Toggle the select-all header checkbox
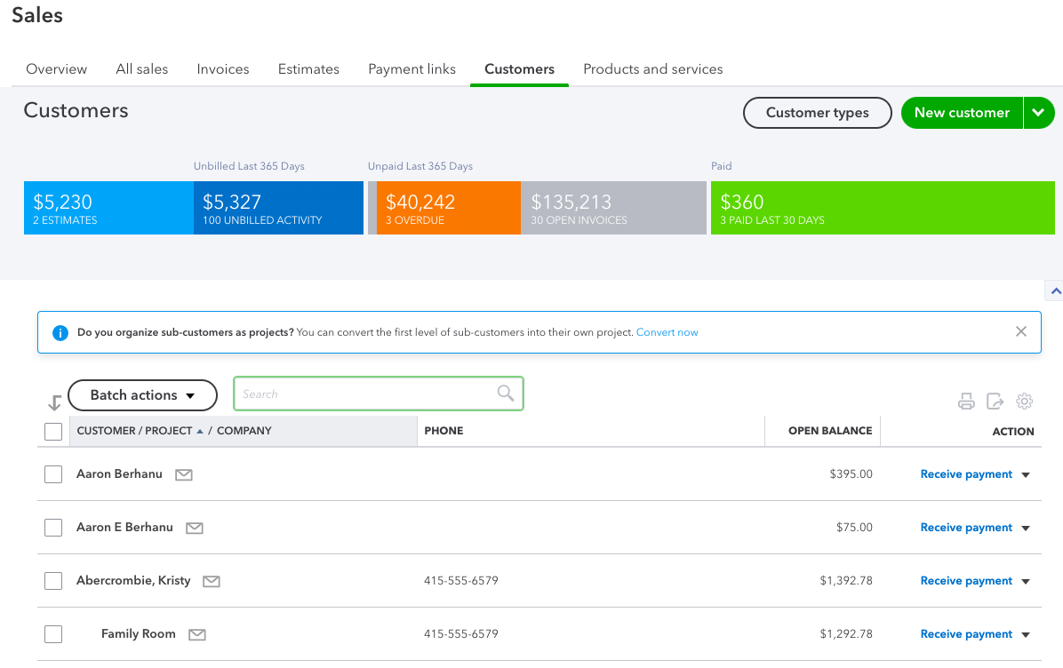Viewport: 1063px width, 668px height. tap(52, 432)
